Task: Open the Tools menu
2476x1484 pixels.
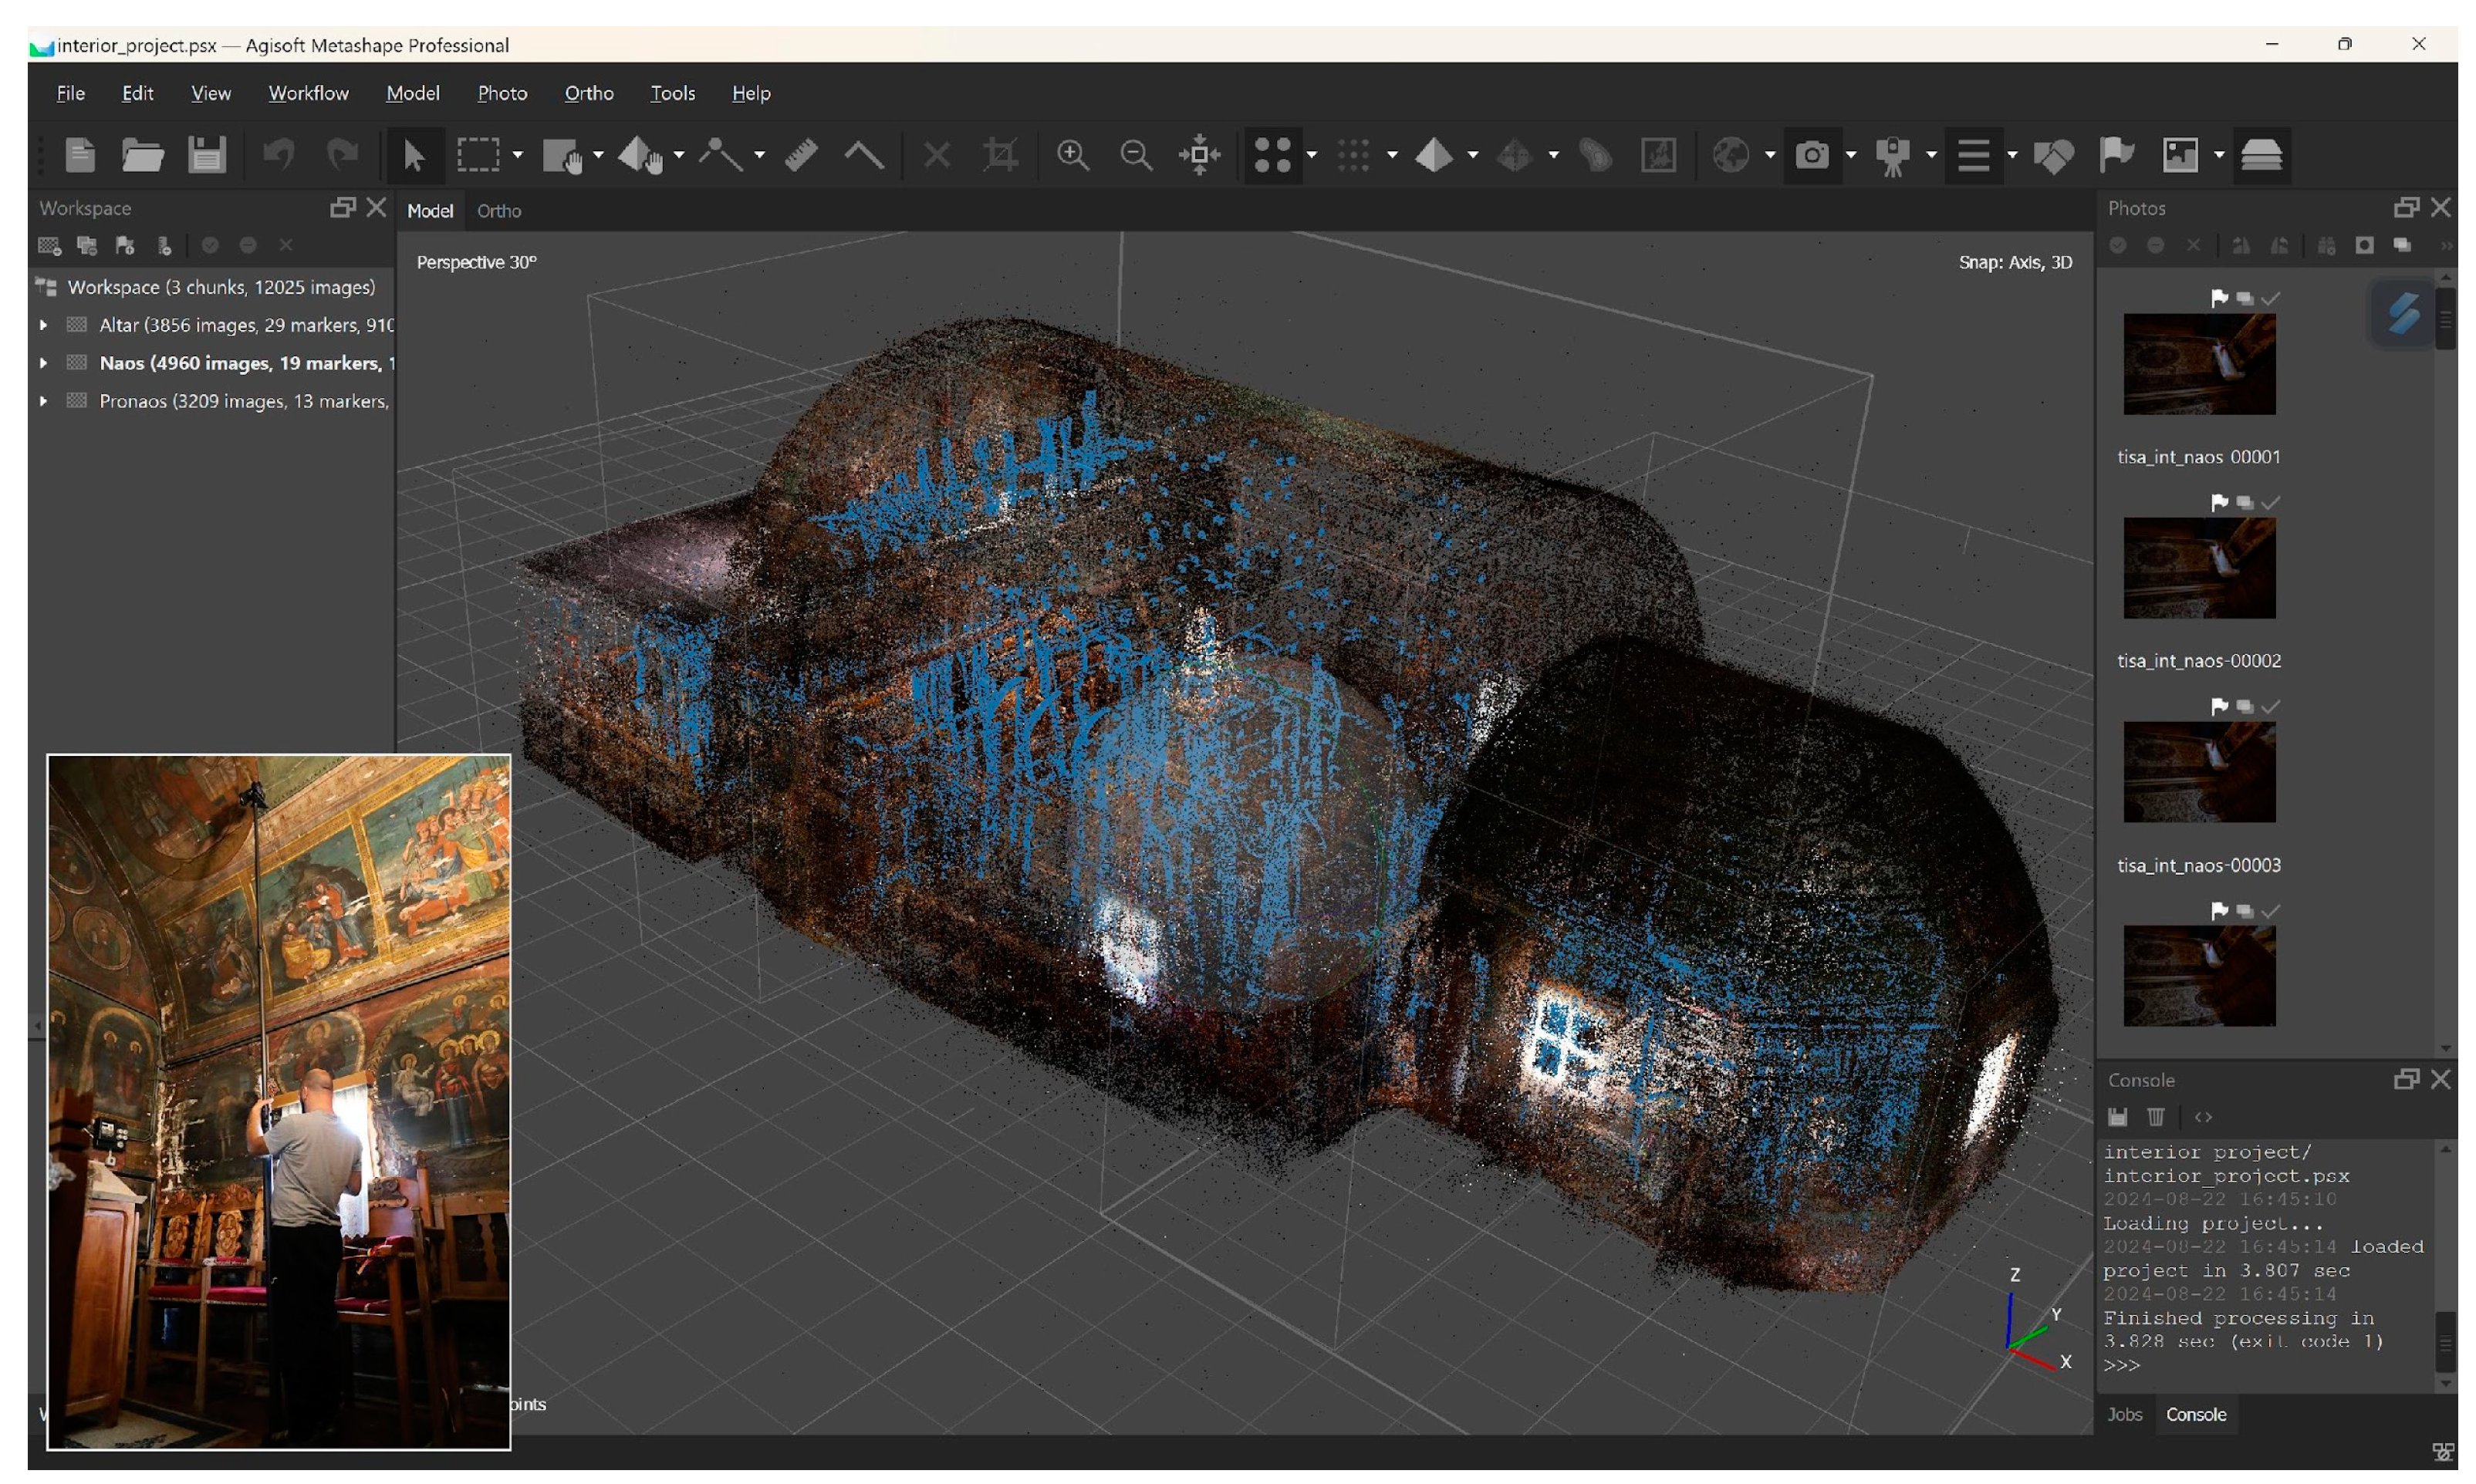Action: (672, 93)
